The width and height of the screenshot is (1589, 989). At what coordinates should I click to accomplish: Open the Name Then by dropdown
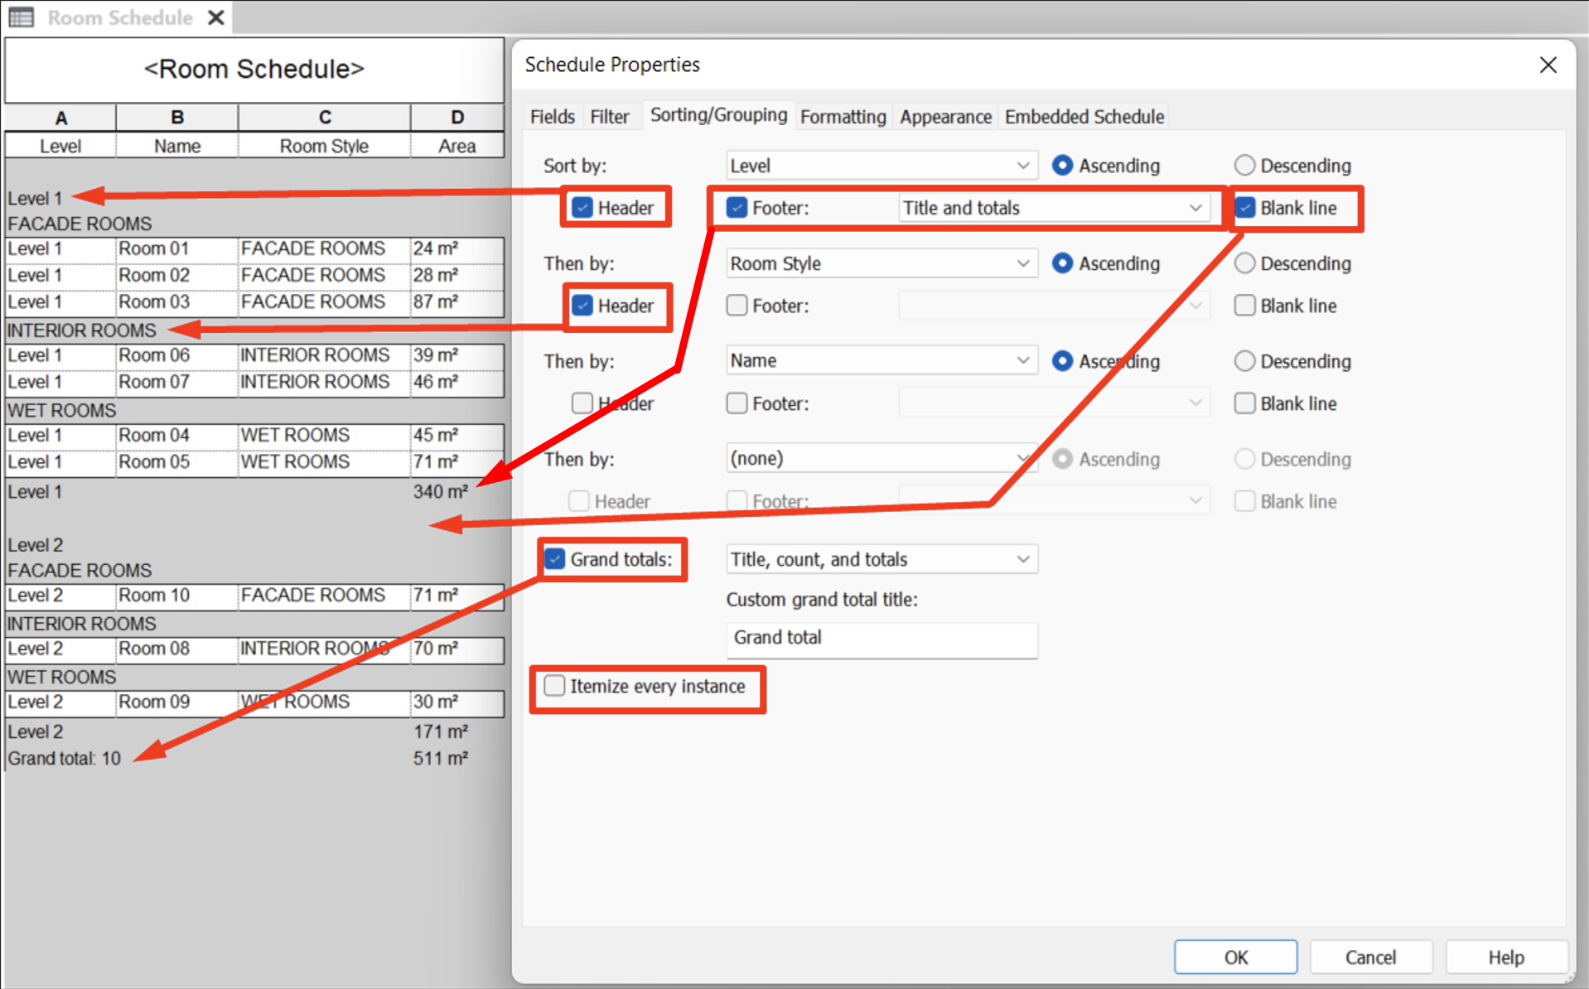click(x=881, y=360)
